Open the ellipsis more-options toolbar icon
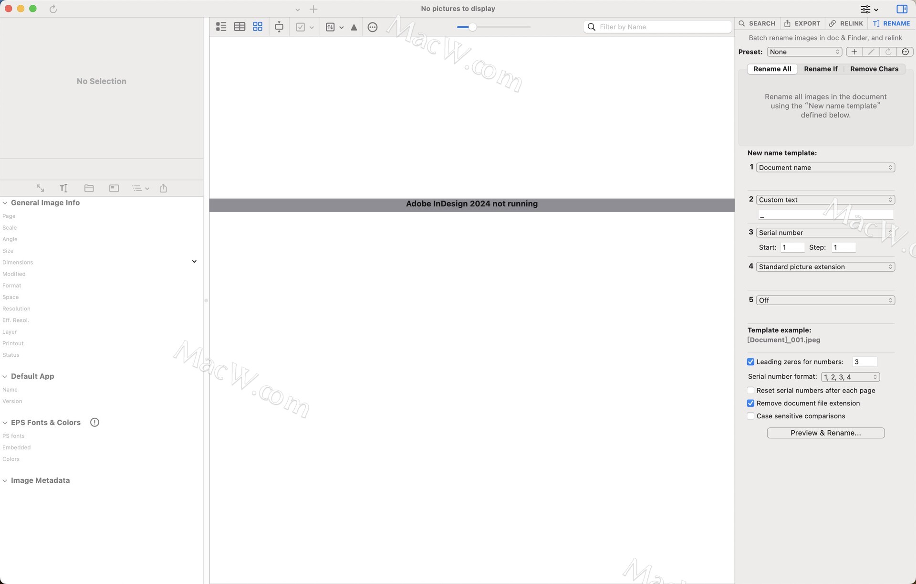 (x=373, y=27)
